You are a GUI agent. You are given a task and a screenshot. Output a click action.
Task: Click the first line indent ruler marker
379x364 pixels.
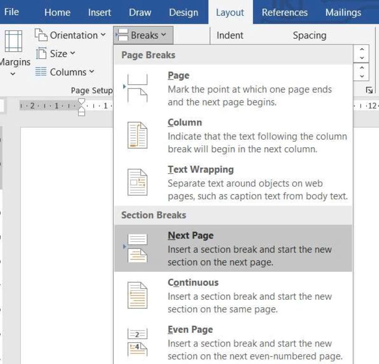click(x=81, y=101)
